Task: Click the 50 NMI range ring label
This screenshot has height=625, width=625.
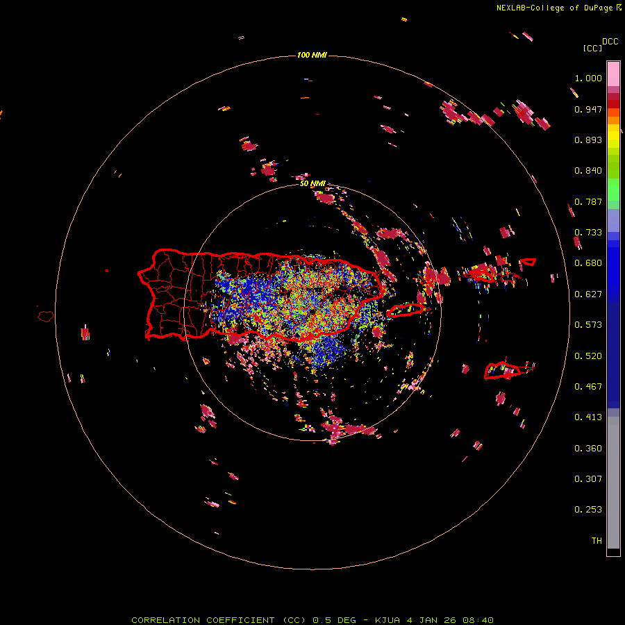Action: [312, 184]
